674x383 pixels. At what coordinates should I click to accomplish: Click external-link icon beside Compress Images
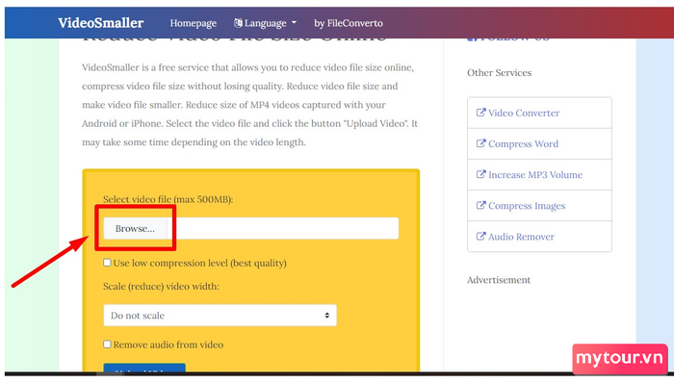point(480,205)
